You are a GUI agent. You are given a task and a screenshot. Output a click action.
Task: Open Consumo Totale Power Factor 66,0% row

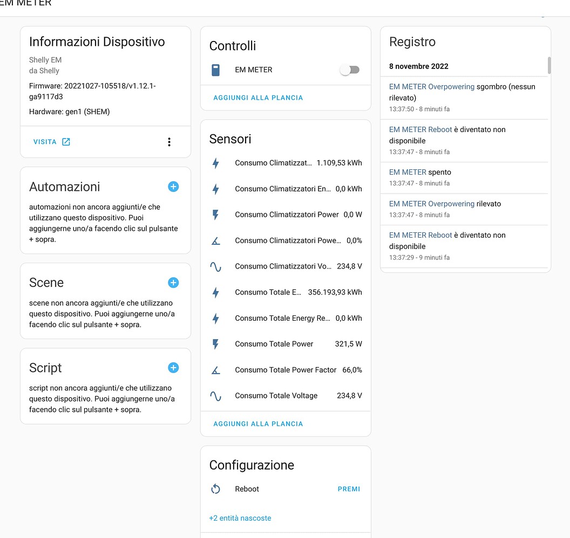286,370
